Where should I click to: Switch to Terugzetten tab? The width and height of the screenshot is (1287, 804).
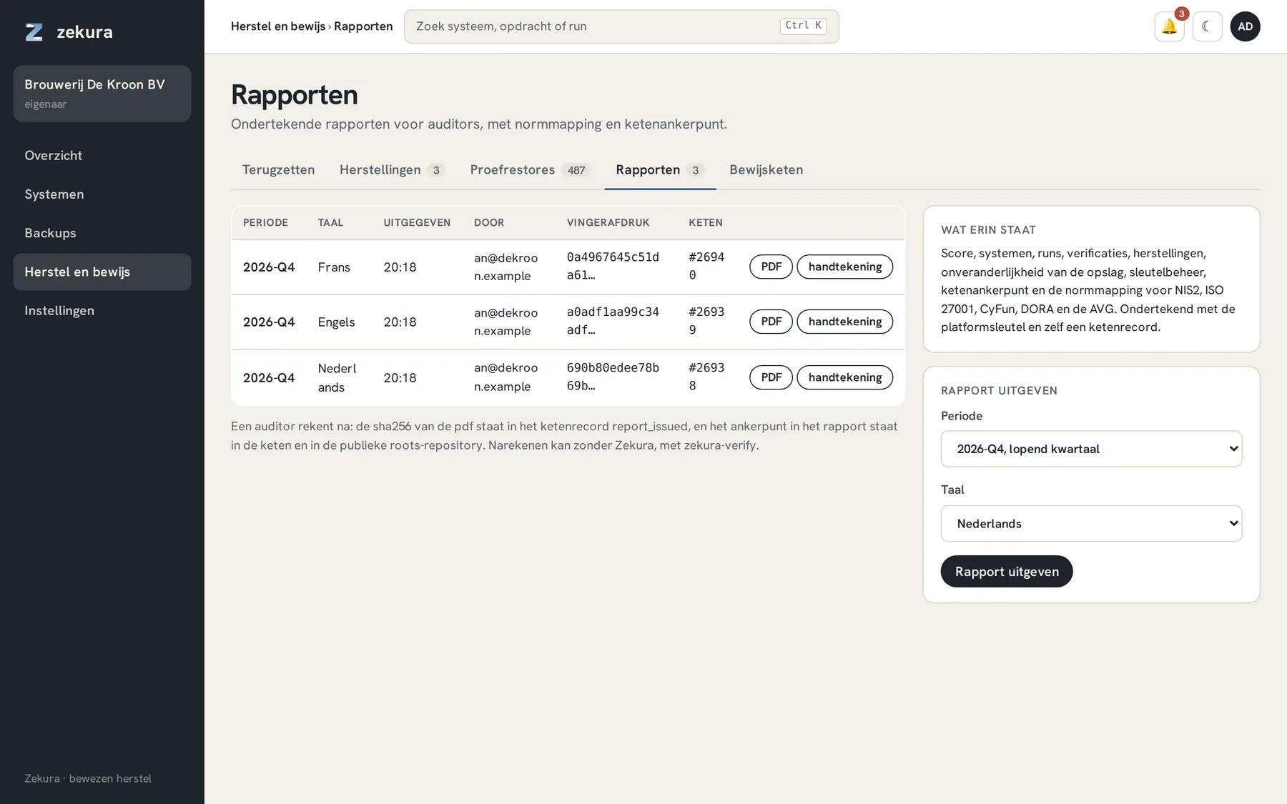coord(278,170)
